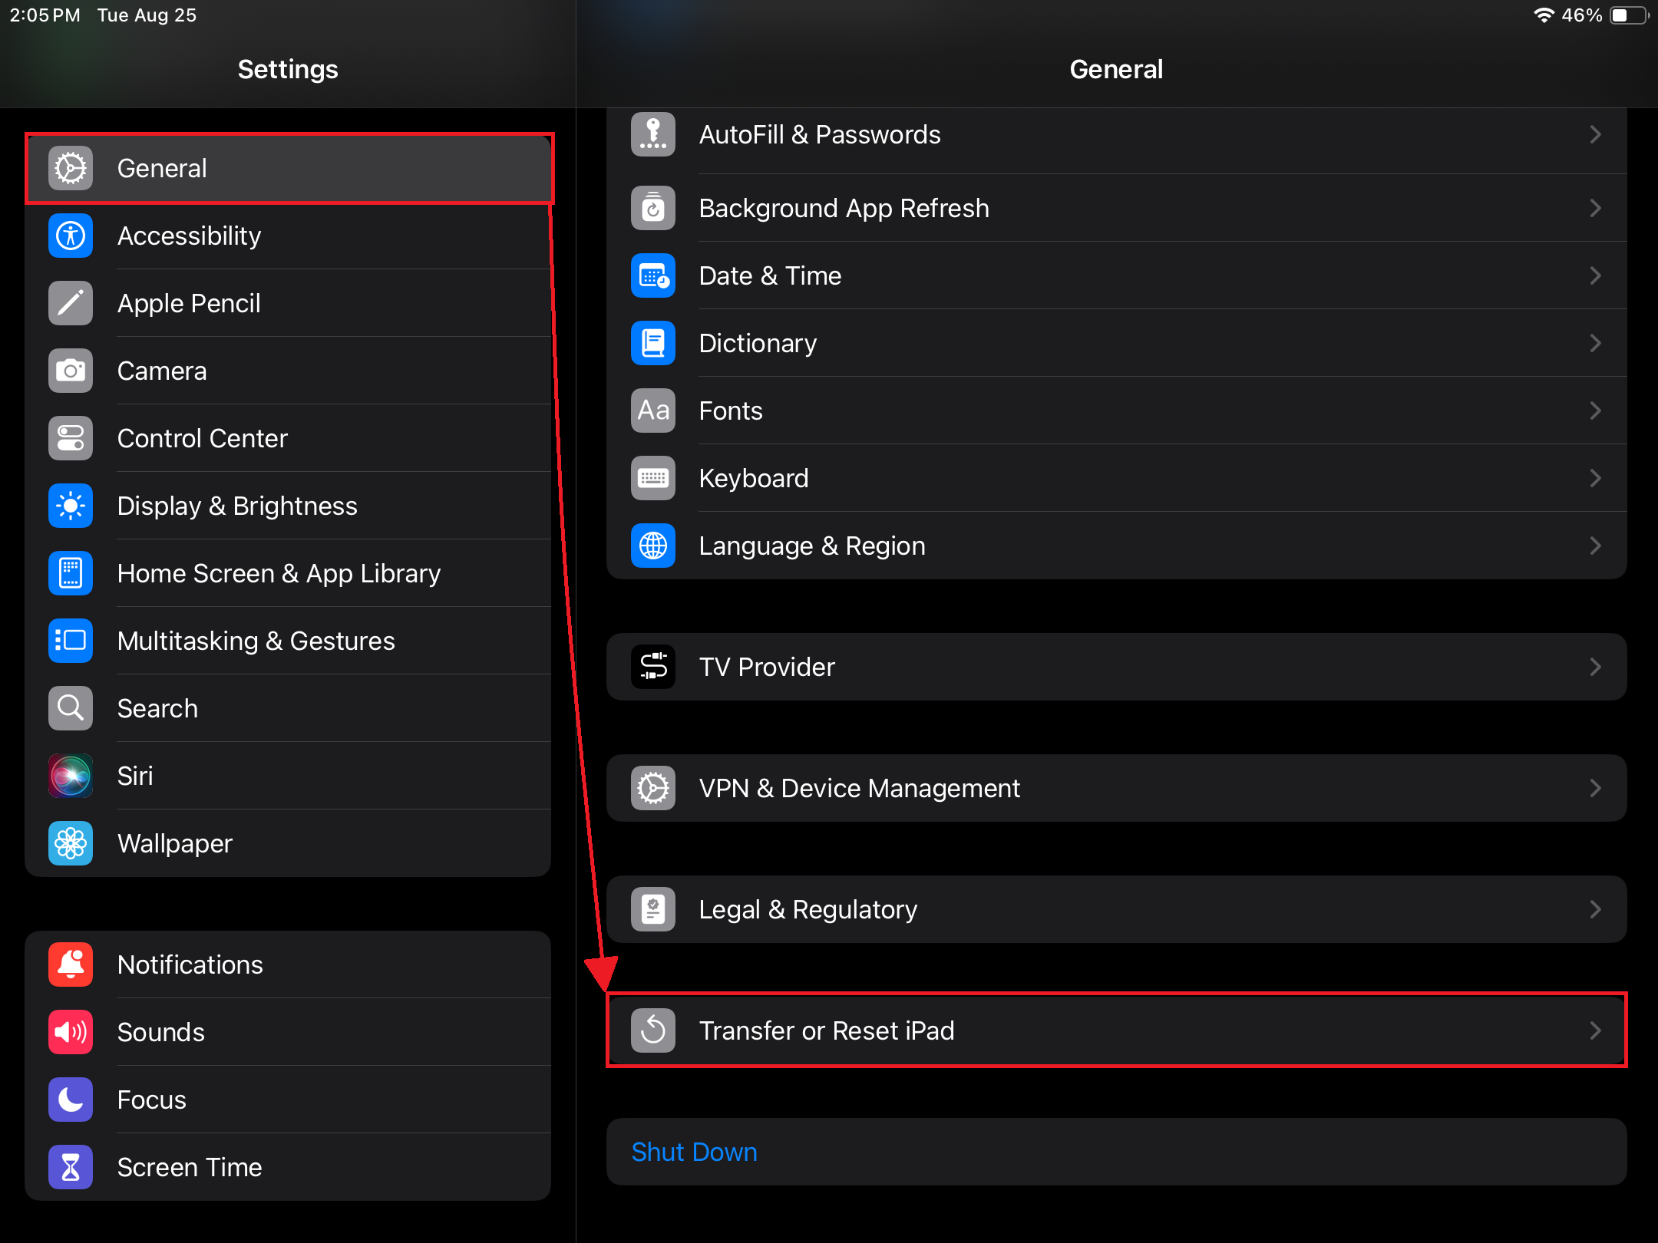Tap the Camera icon

coord(71,371)
